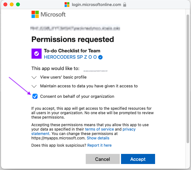Click the login.microsoftonline.com address text
The height and width of the screenshot is (170, 191).
[x=96, y=5]
